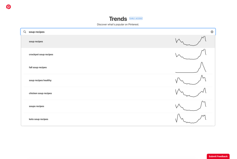Click the trend sparkline for 'chicken soup recipes'
This screenshot has height=159, width=237.
[191, 93]
